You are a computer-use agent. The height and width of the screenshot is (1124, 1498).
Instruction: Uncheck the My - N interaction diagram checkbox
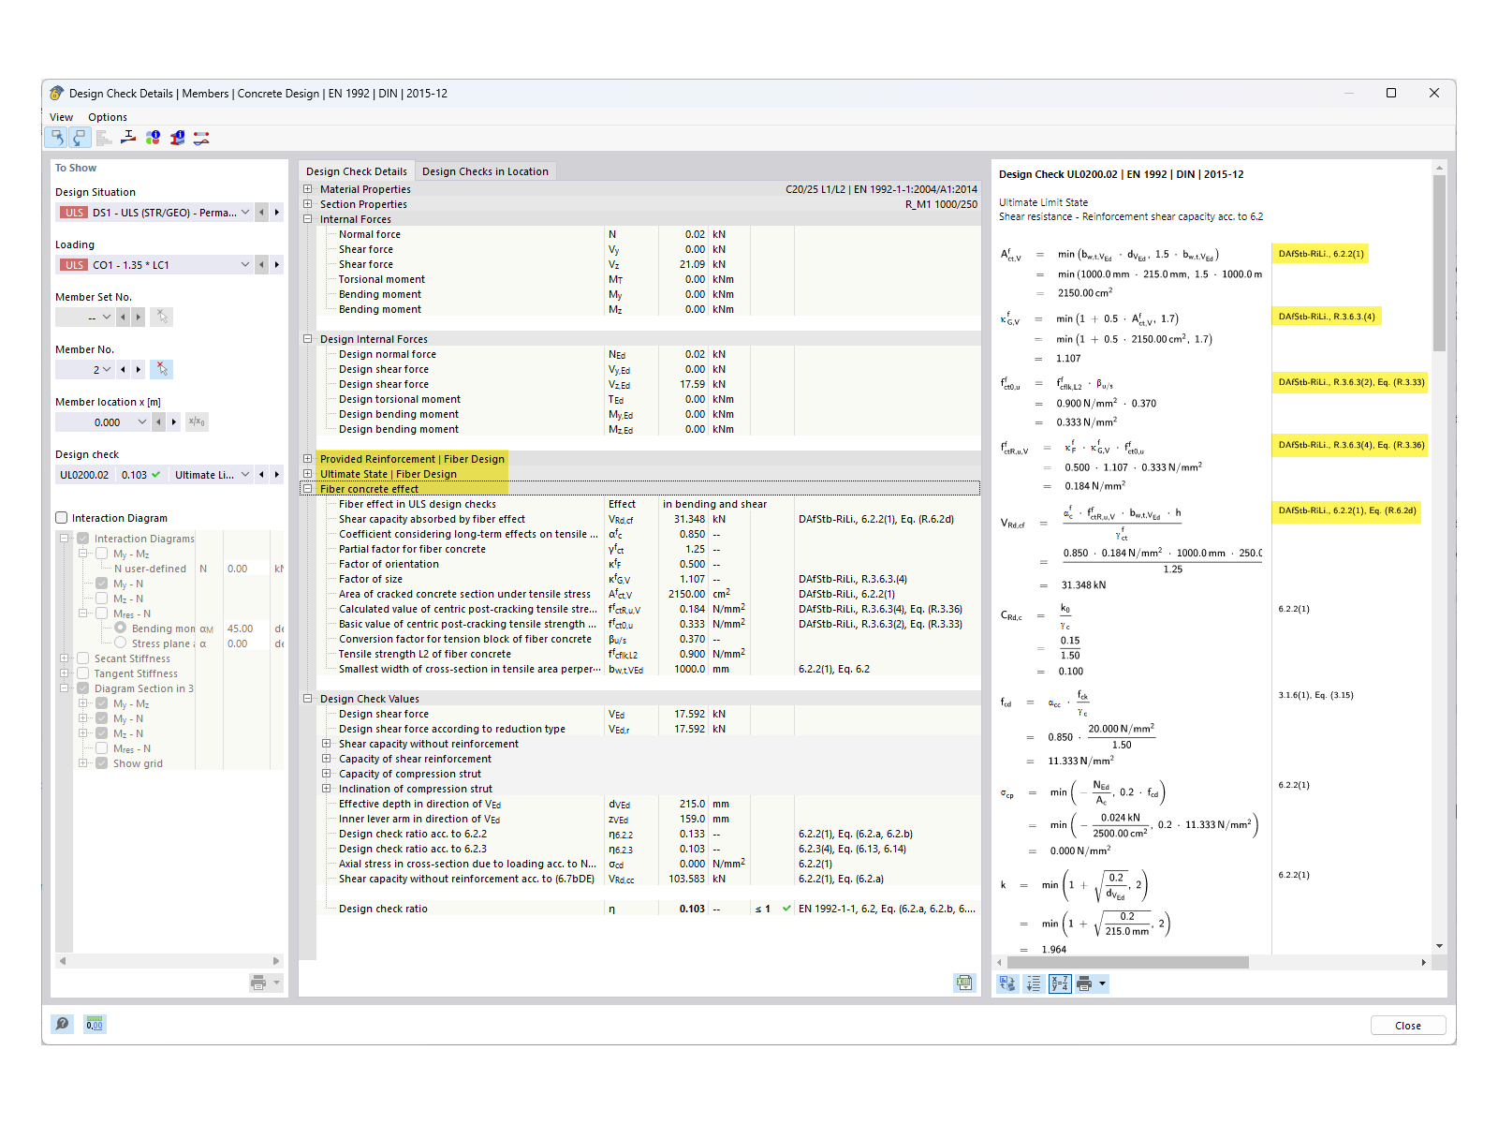coord(102,584)
